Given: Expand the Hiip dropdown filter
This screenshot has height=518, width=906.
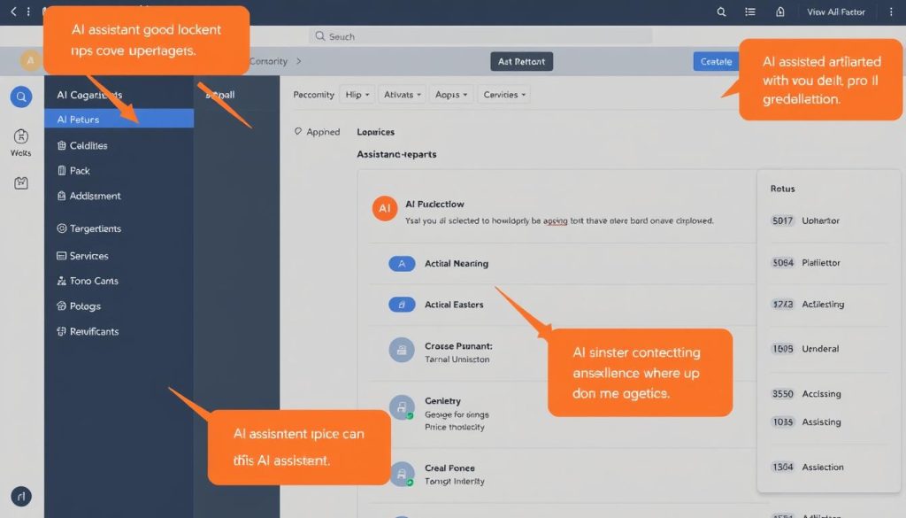Looking at the screenshot, I should coord(357,95).
